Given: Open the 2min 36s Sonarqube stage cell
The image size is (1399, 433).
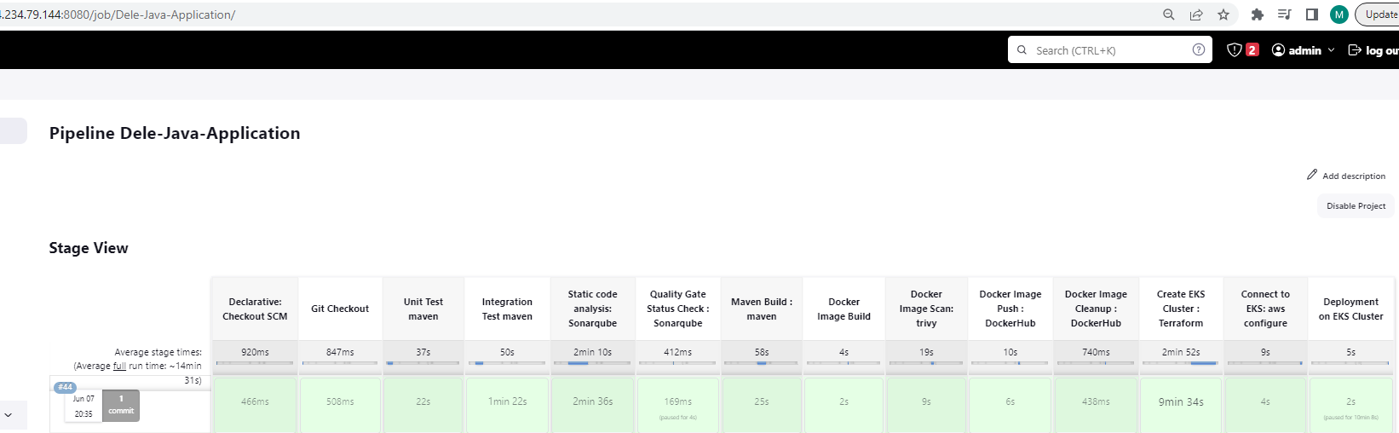Looking at the screenshot, I should pos(593,405).
